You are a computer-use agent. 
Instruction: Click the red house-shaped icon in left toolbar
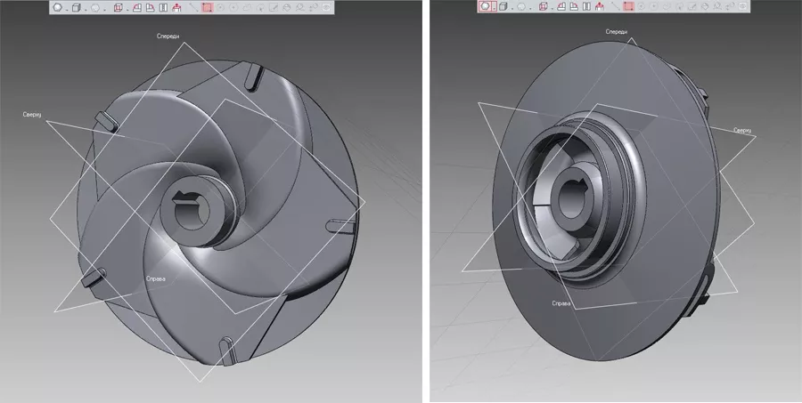(176, 7)
